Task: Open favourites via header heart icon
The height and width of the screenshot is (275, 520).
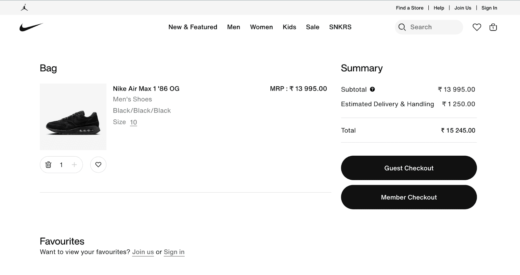Action: [x=477, y=27]
